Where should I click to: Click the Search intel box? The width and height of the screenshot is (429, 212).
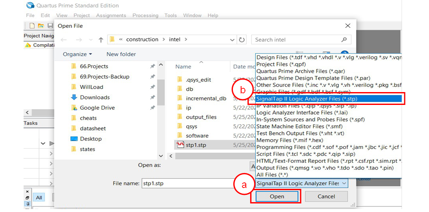tap(301, 39)
